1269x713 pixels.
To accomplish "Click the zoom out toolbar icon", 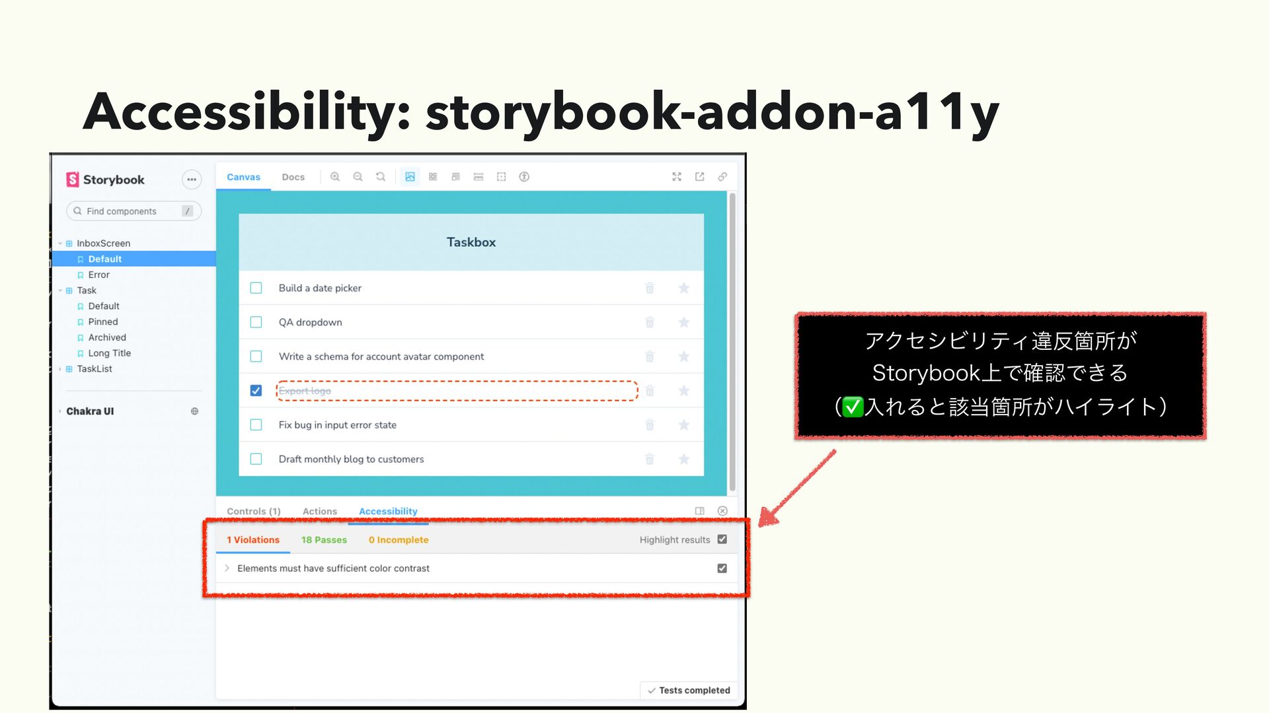I will [358, 177].
